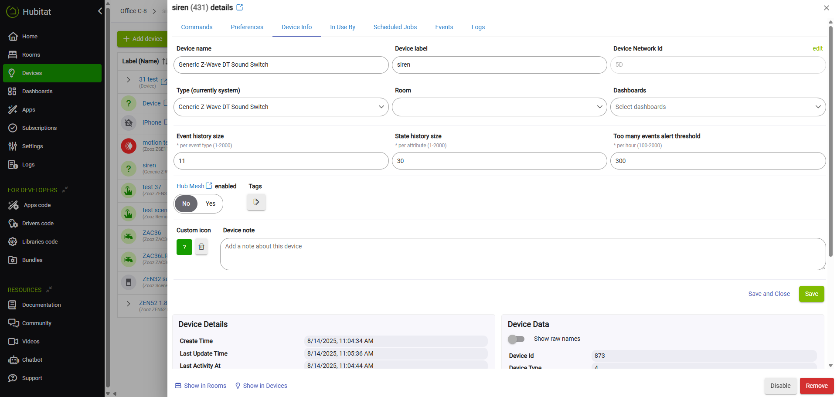The image size is (837, 397).
Task: Open the Events tab
Action: 444,27
